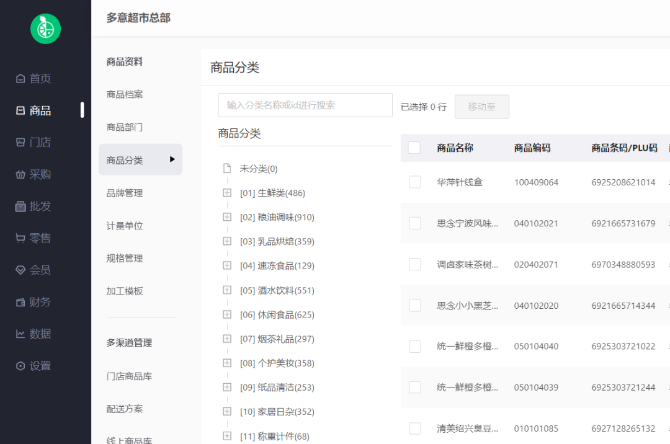Open the 设置 settings icon
Viewport: 670px width, 444px height.
[20, 366]
